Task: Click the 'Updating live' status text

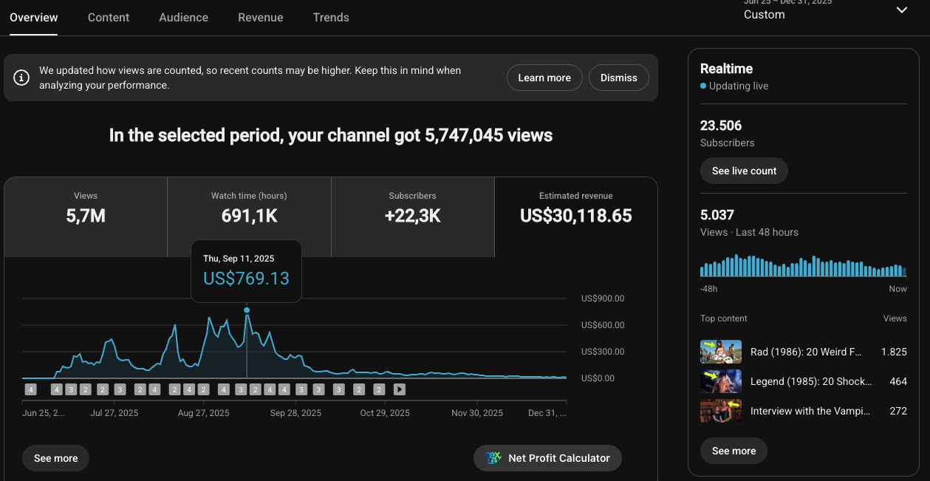Action: coord(739,86)
